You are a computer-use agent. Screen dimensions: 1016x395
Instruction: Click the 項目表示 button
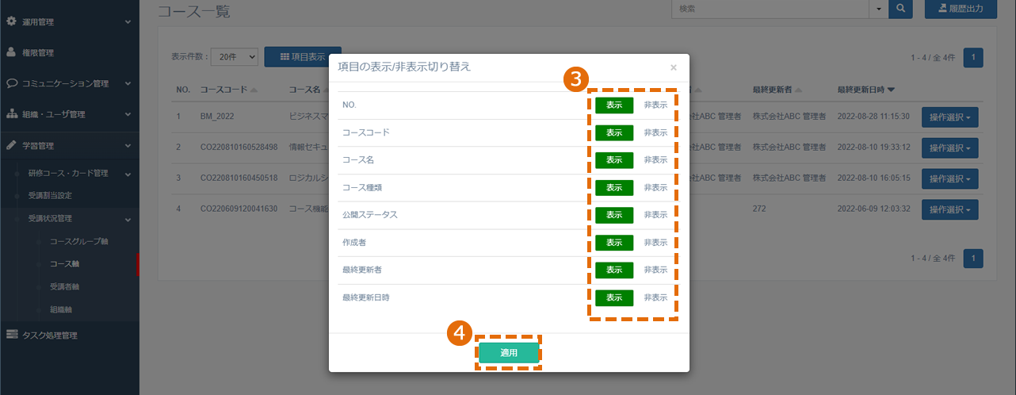(x=303, y=57)
